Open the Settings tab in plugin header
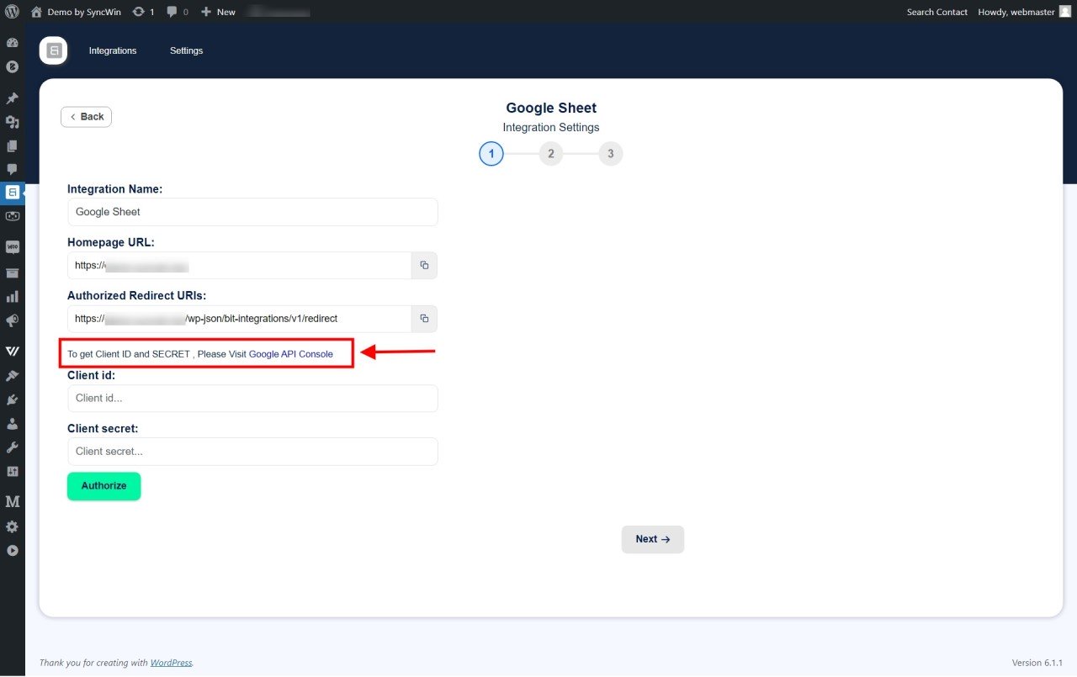This screenshot has height=677, width=1077. [x=186, y=50]
